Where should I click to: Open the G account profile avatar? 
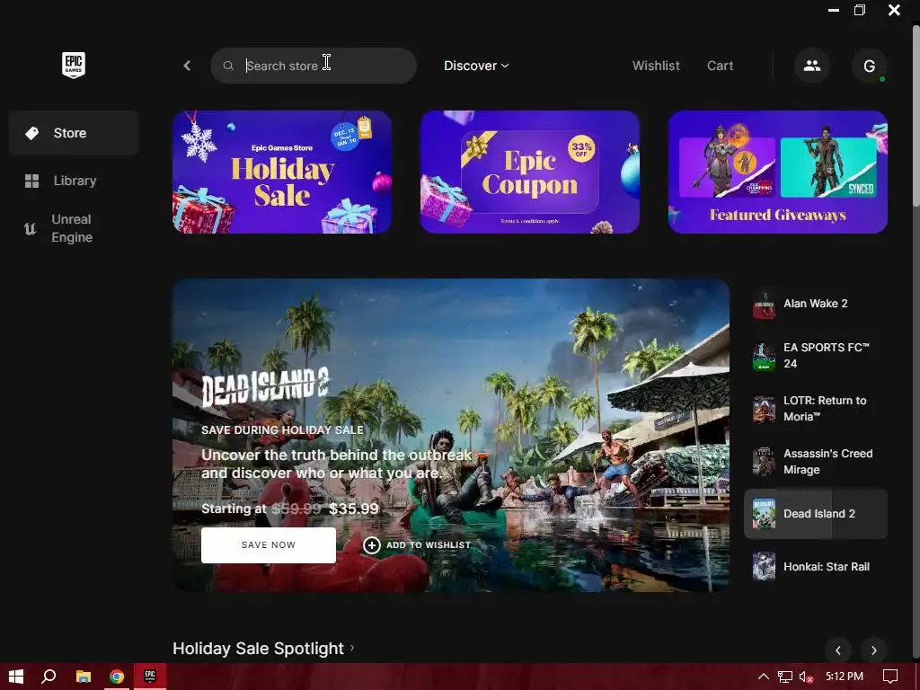pos(870,66)
